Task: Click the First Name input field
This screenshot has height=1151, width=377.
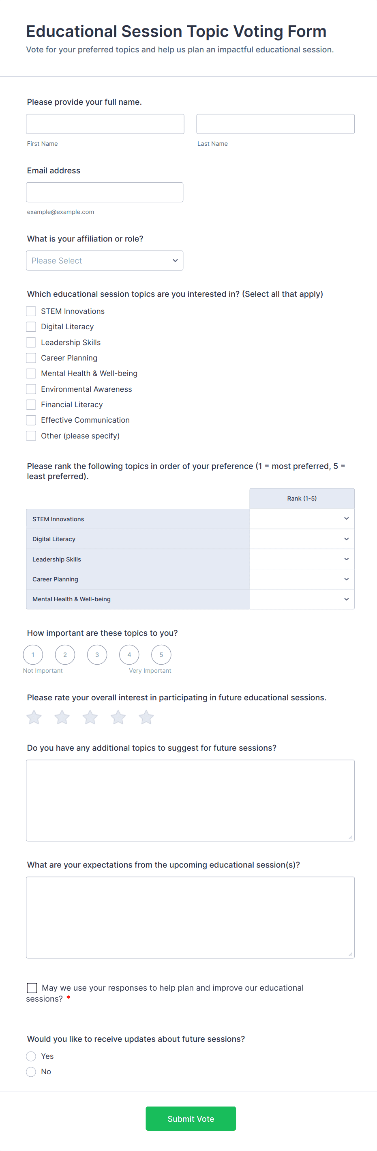Action: [x=105, y=124]
